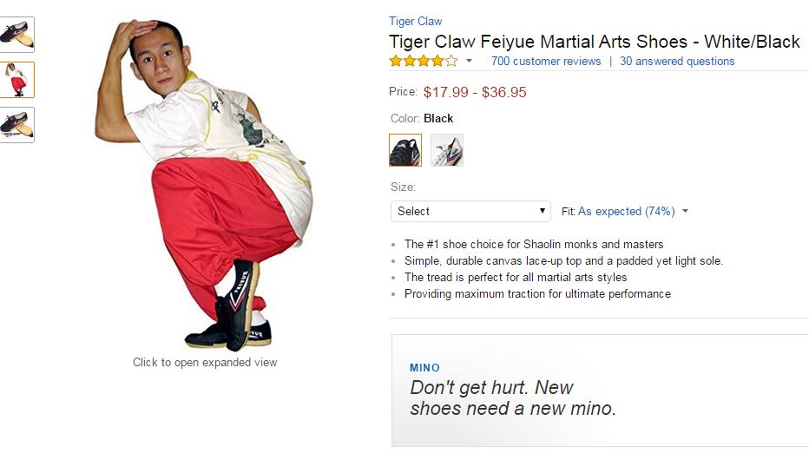809x460 pixels.
Task: Expand the star rating breakdown arrow
Action: pyautogui.click(x=470, y=62)
